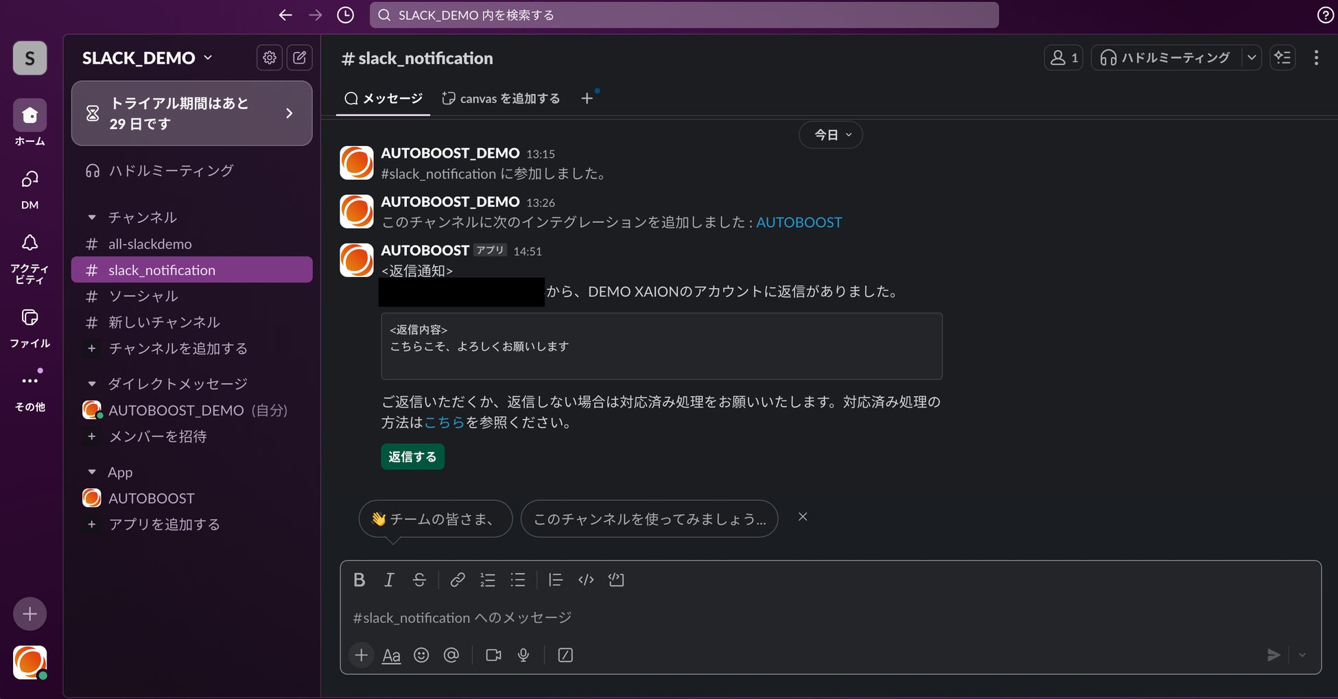This screenshot has height=699, width=1338.
Task: Insert a link with the chain icon
Action: click(x=458, y=580)
